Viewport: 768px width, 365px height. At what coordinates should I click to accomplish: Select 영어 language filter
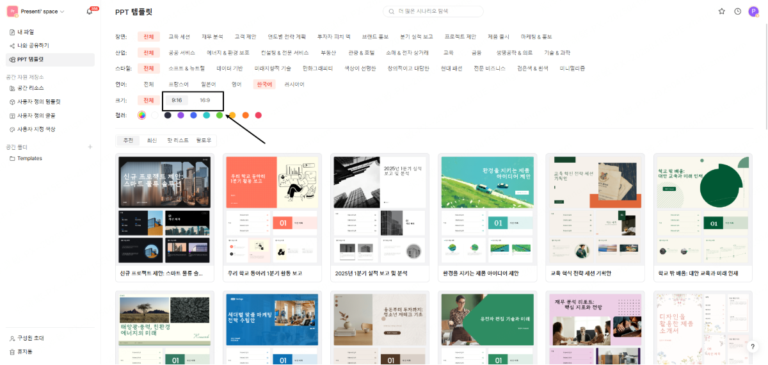coord(237,85)
